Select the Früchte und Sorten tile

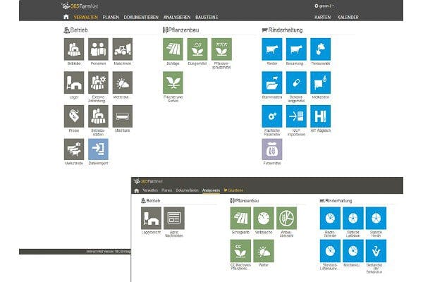click(x=173, y=82)
